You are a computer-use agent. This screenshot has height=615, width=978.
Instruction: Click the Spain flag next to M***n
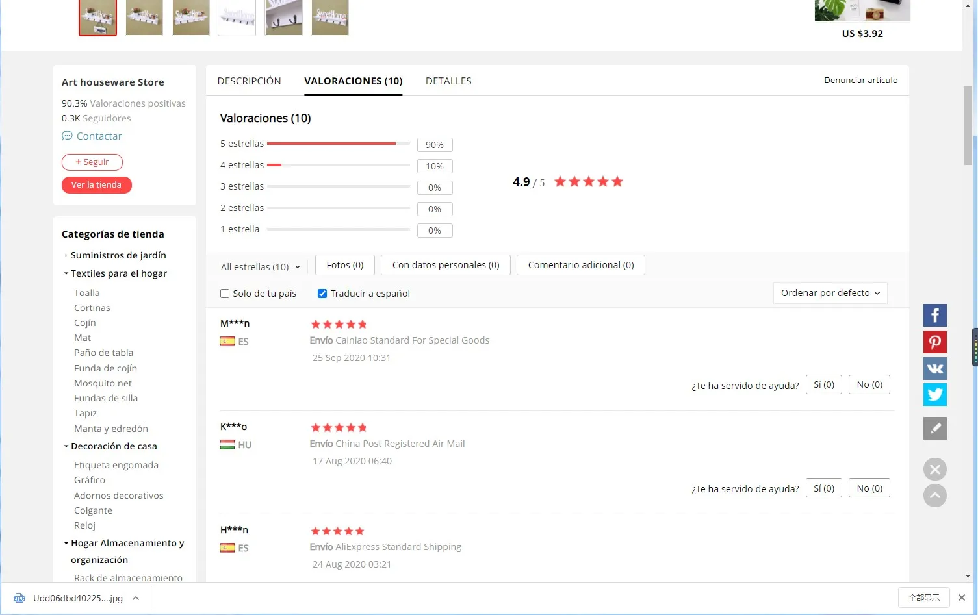point(227,342)
